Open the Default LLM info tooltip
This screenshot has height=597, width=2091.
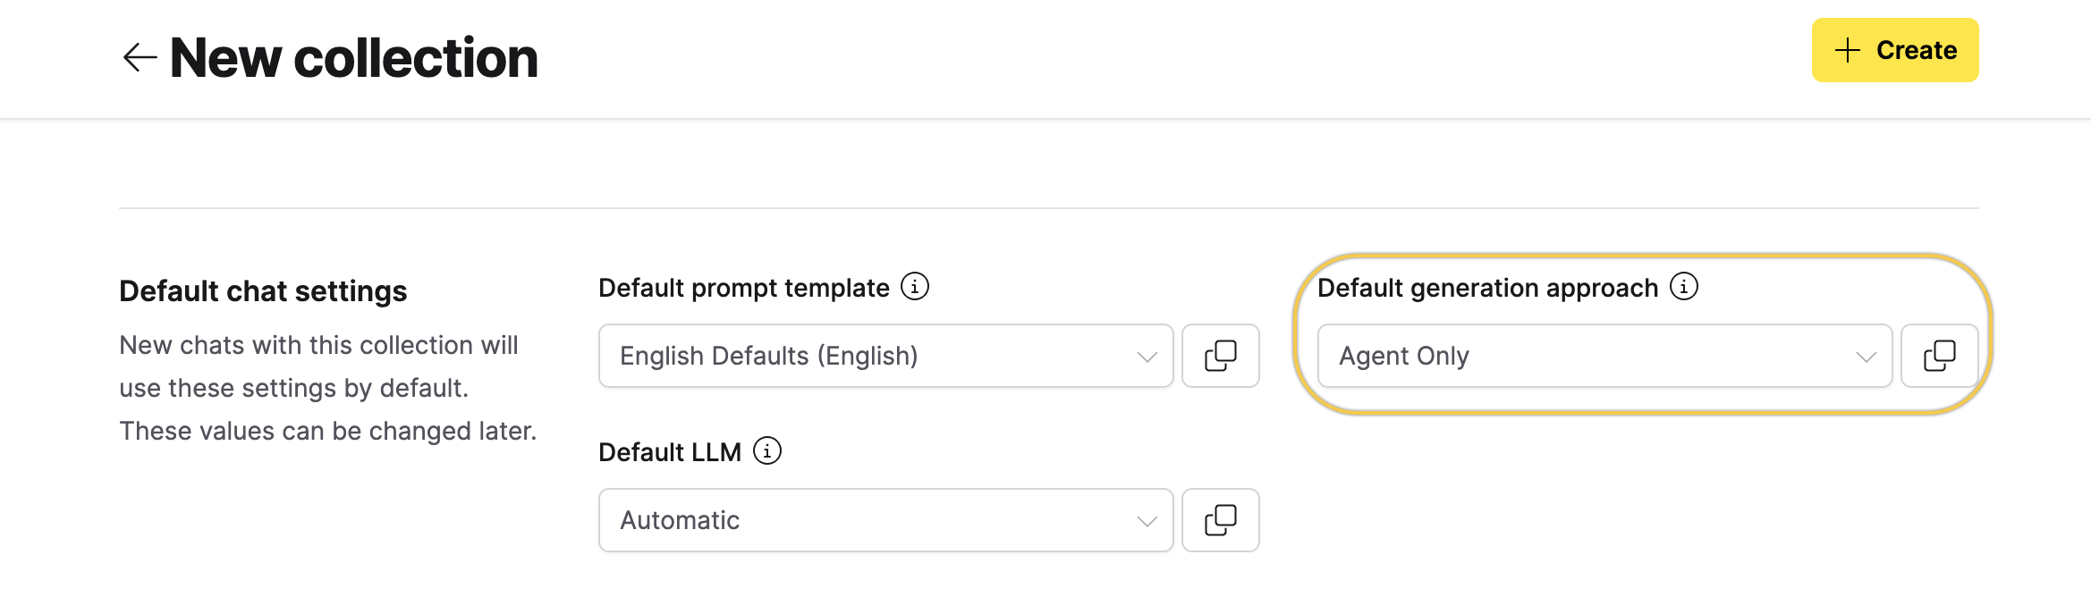pyautogui.click(x=766, y=451)
